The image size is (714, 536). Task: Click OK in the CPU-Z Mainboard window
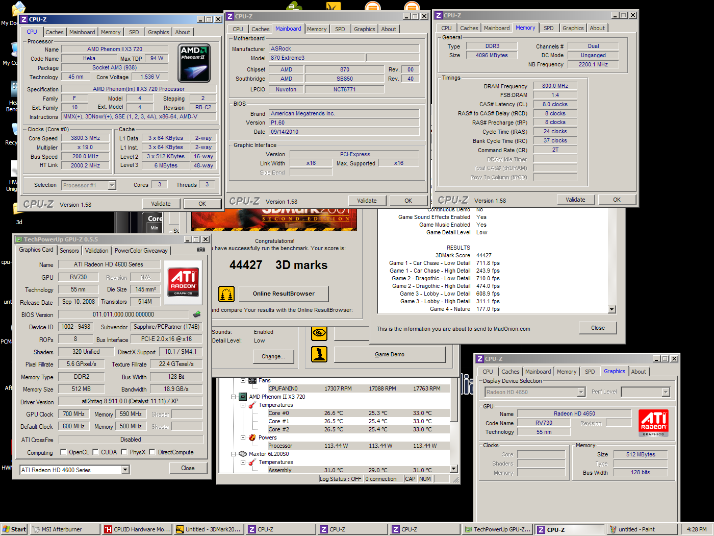tap(408, 201)
